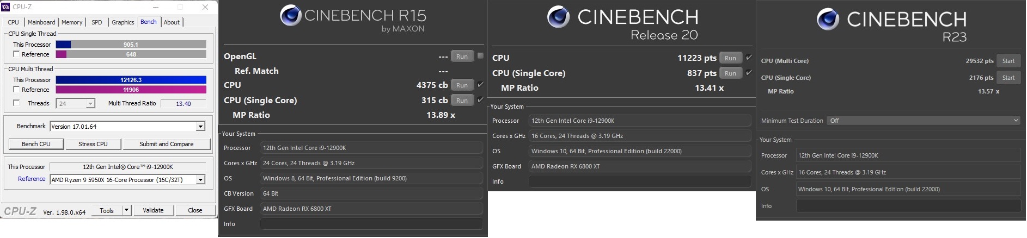Click the CPU-Z app icon in title bar
Viewport: 1027px width, 238px height.
tap(5, 7)
